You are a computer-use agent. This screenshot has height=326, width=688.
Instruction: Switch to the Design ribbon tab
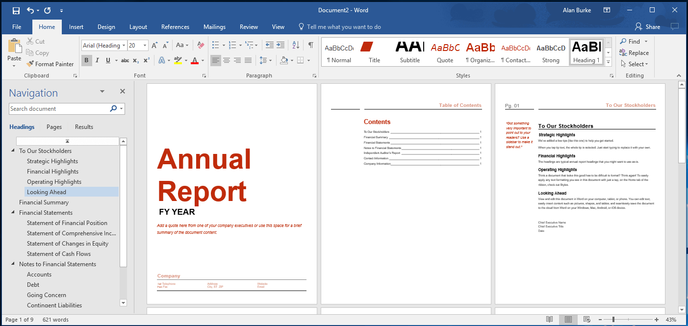coord(106,27)
